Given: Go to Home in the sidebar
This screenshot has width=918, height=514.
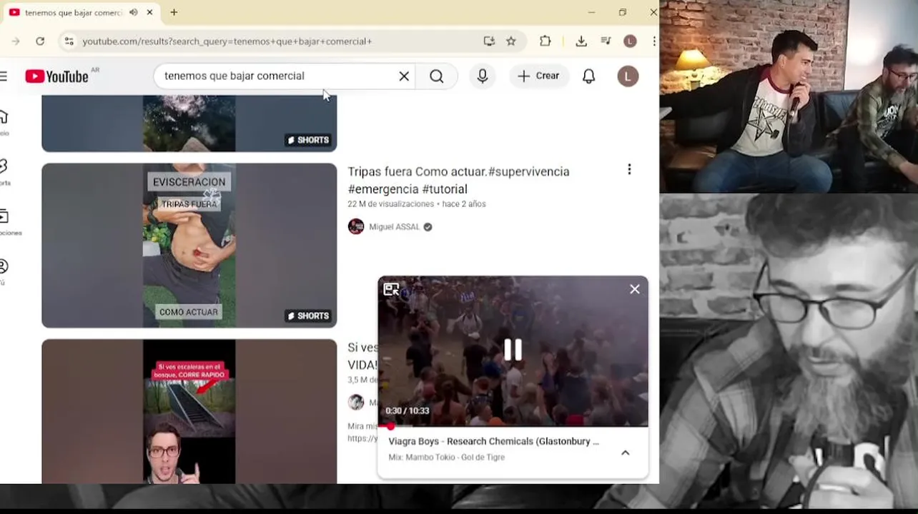Looking at the screenshot, I should tap(4, 122).
